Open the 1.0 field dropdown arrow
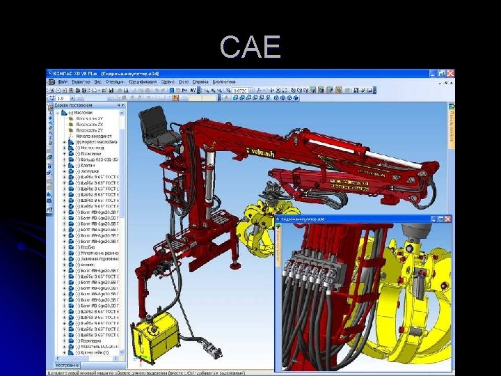This screenshot has height=376, width=501. coord(72,98)
